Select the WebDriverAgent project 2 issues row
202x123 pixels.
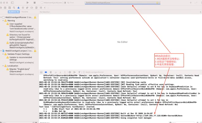tap(19, 51)
